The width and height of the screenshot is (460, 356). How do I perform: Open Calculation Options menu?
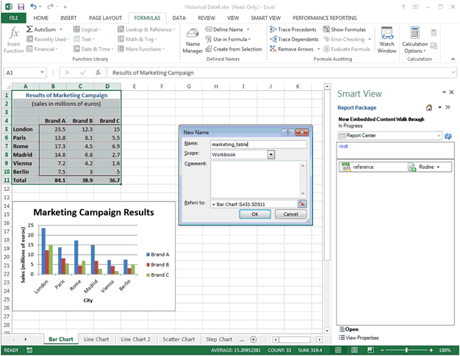pos(415,40)
